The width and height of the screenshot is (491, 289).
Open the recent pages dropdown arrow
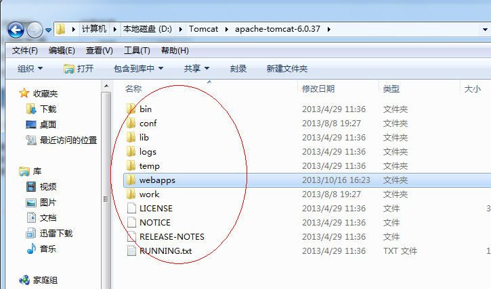click(49, 30)
